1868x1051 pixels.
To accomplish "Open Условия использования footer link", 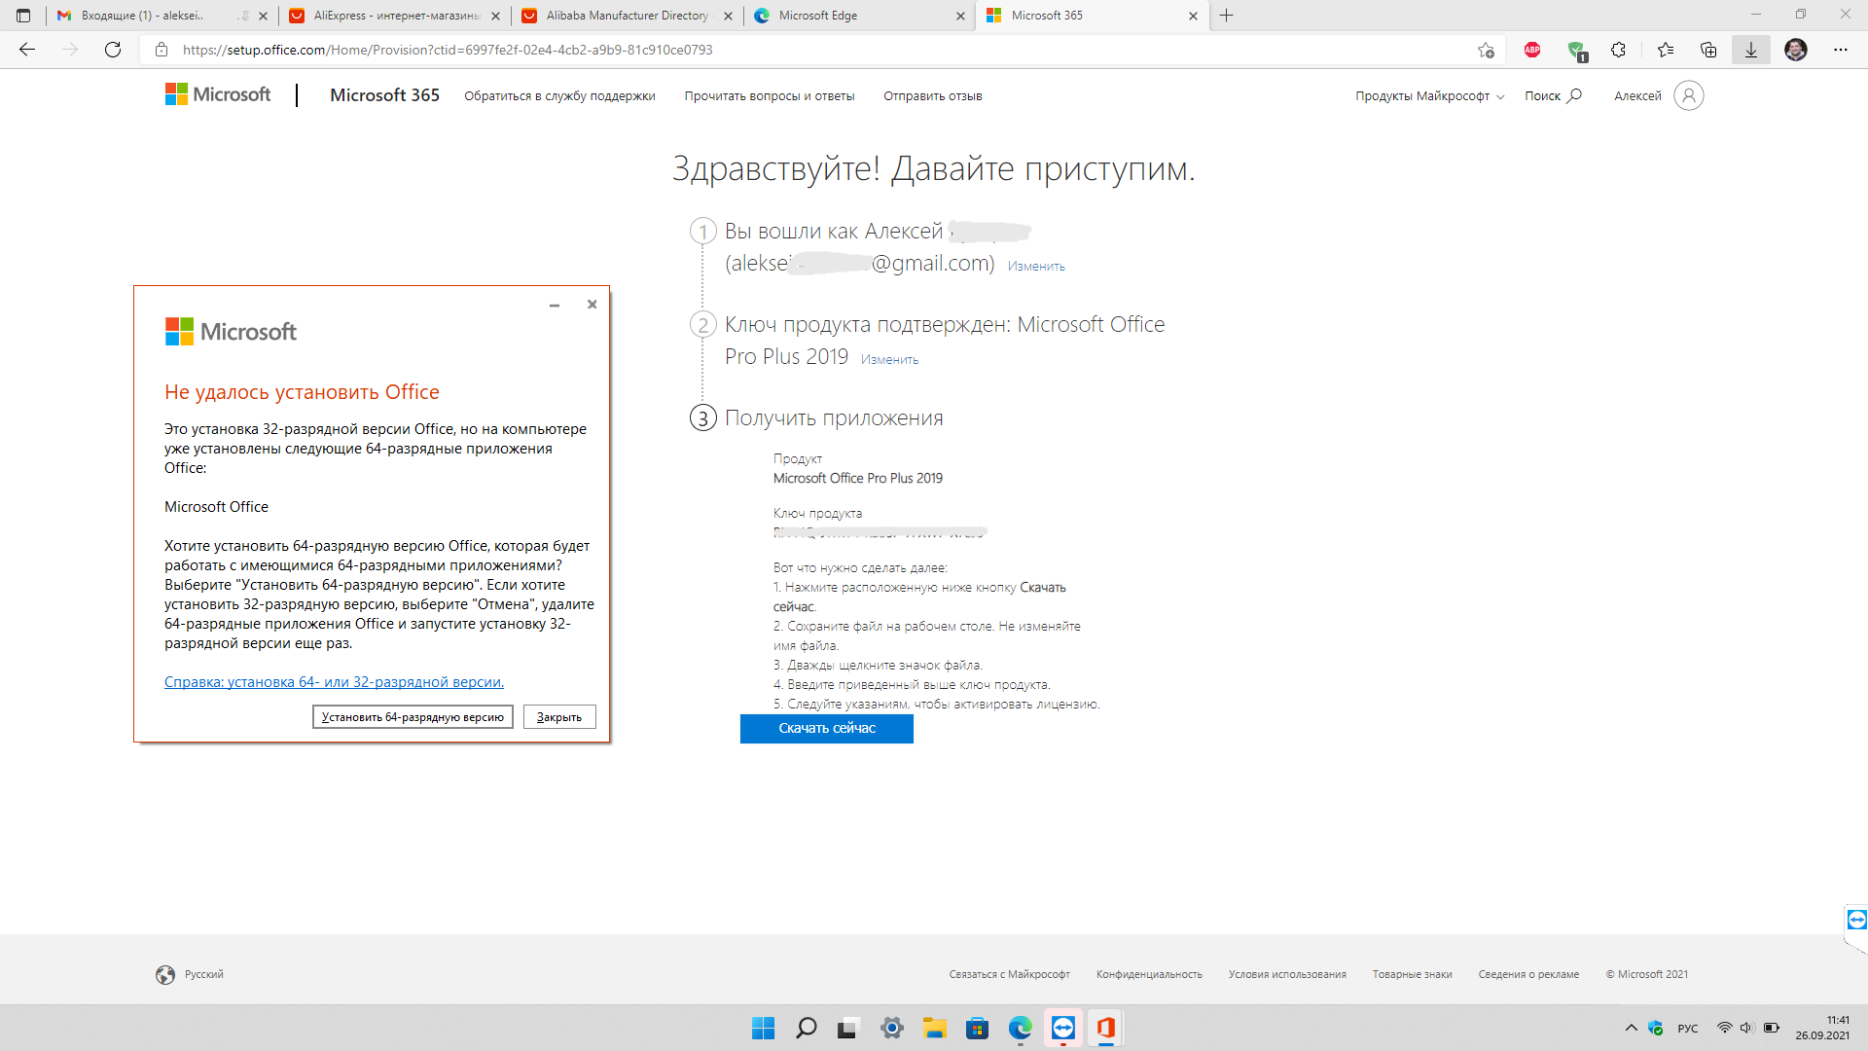I will [x=1287, y=974].
